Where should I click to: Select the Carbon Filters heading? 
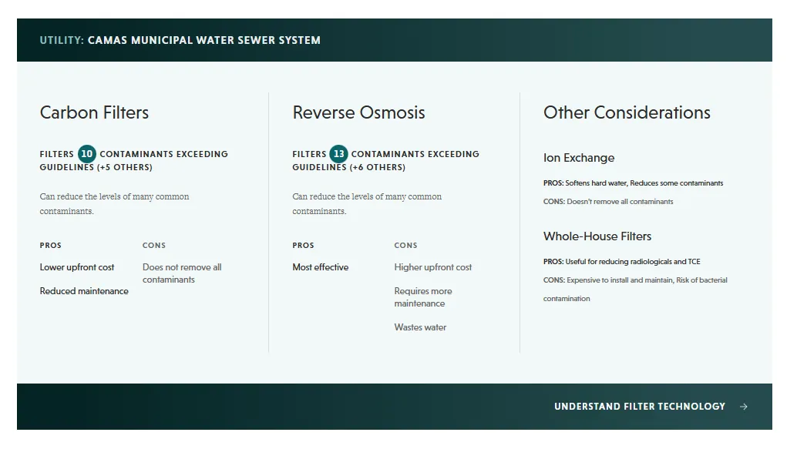pyautogui.click(x=94, y=112)
